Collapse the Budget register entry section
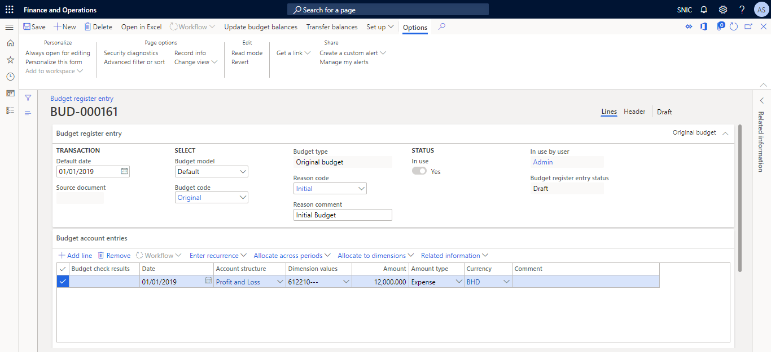The width and height of the screenshot is (771, 352). click(725, 132)
